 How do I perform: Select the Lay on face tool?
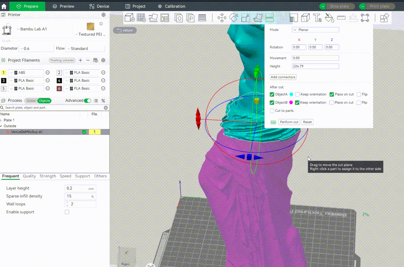pos(258,18)
